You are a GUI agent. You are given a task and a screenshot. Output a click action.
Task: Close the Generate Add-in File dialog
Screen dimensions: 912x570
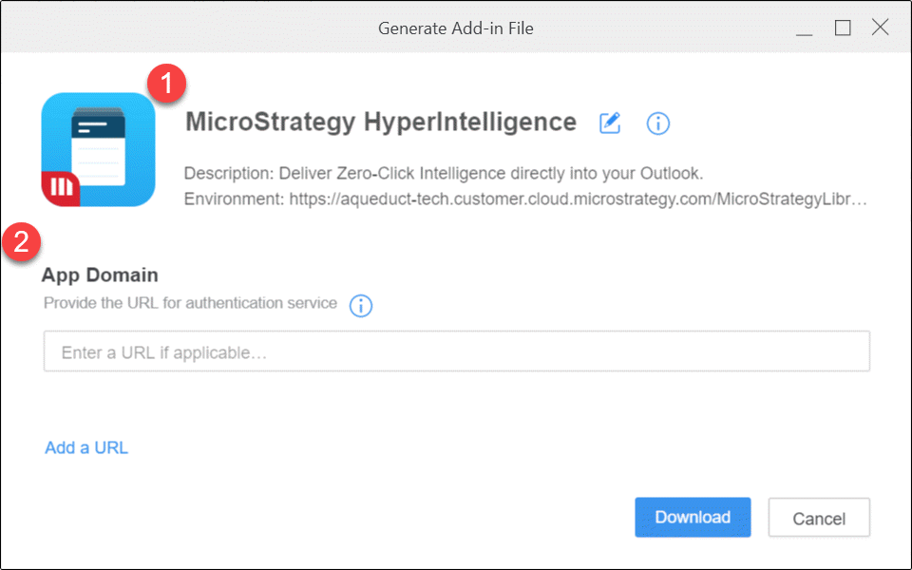(x=880, y=27)
